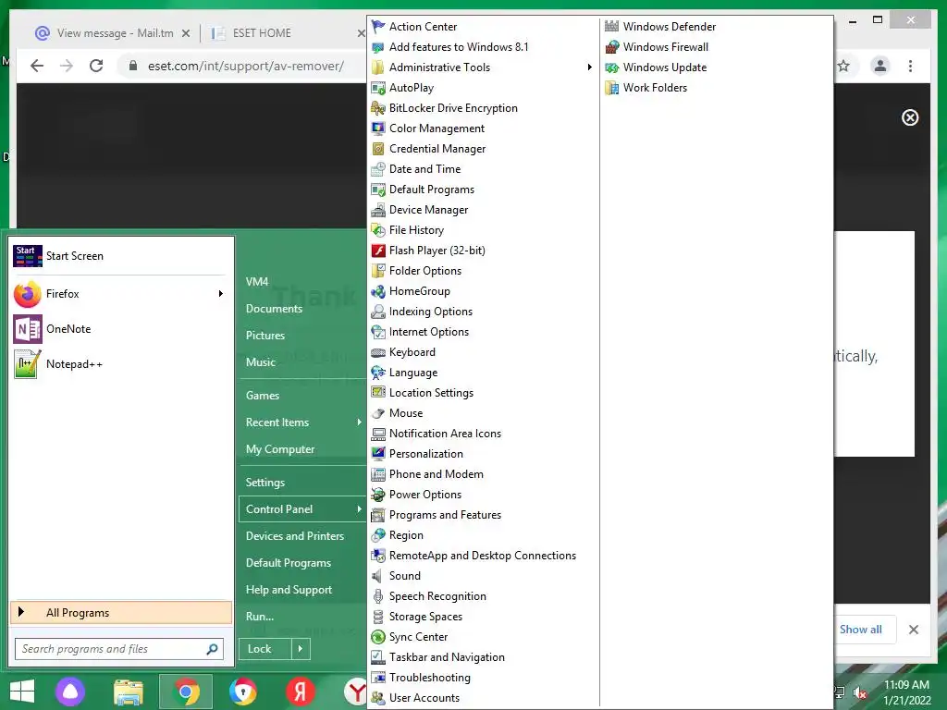Image resolution: width=947 pixels, height=710 pixels.
Task: Click the Yandex red Я taskbar icon
Action: (x=301, y=692)
